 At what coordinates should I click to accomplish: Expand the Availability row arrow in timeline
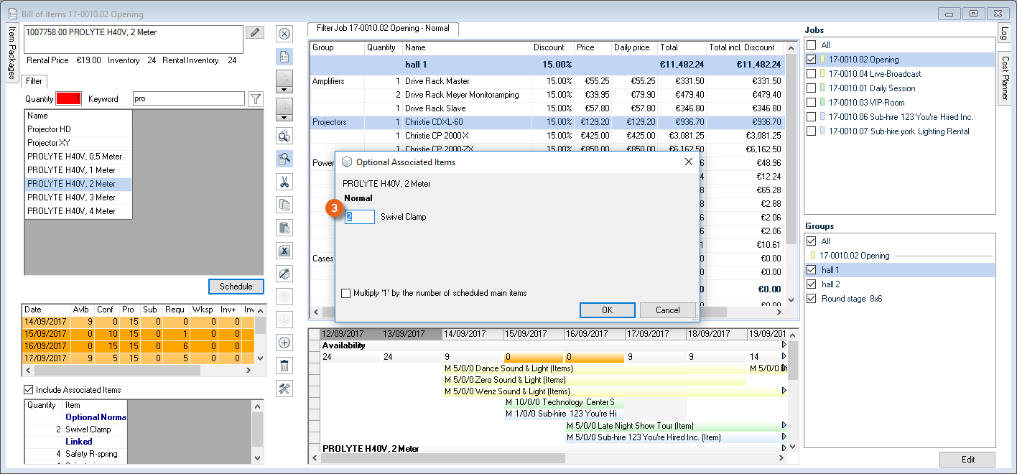click(x=784, y=345)
